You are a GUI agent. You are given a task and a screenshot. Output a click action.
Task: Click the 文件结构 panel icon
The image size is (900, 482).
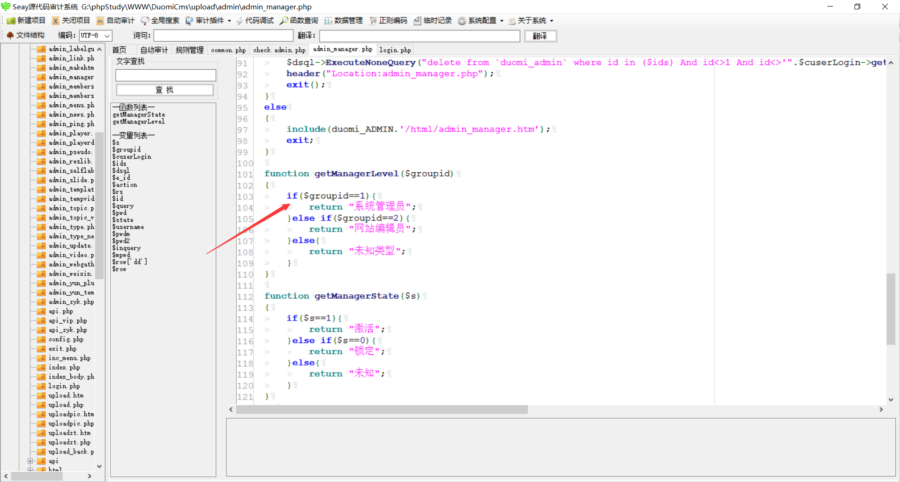pyautogui.click(x=10, y=35)
